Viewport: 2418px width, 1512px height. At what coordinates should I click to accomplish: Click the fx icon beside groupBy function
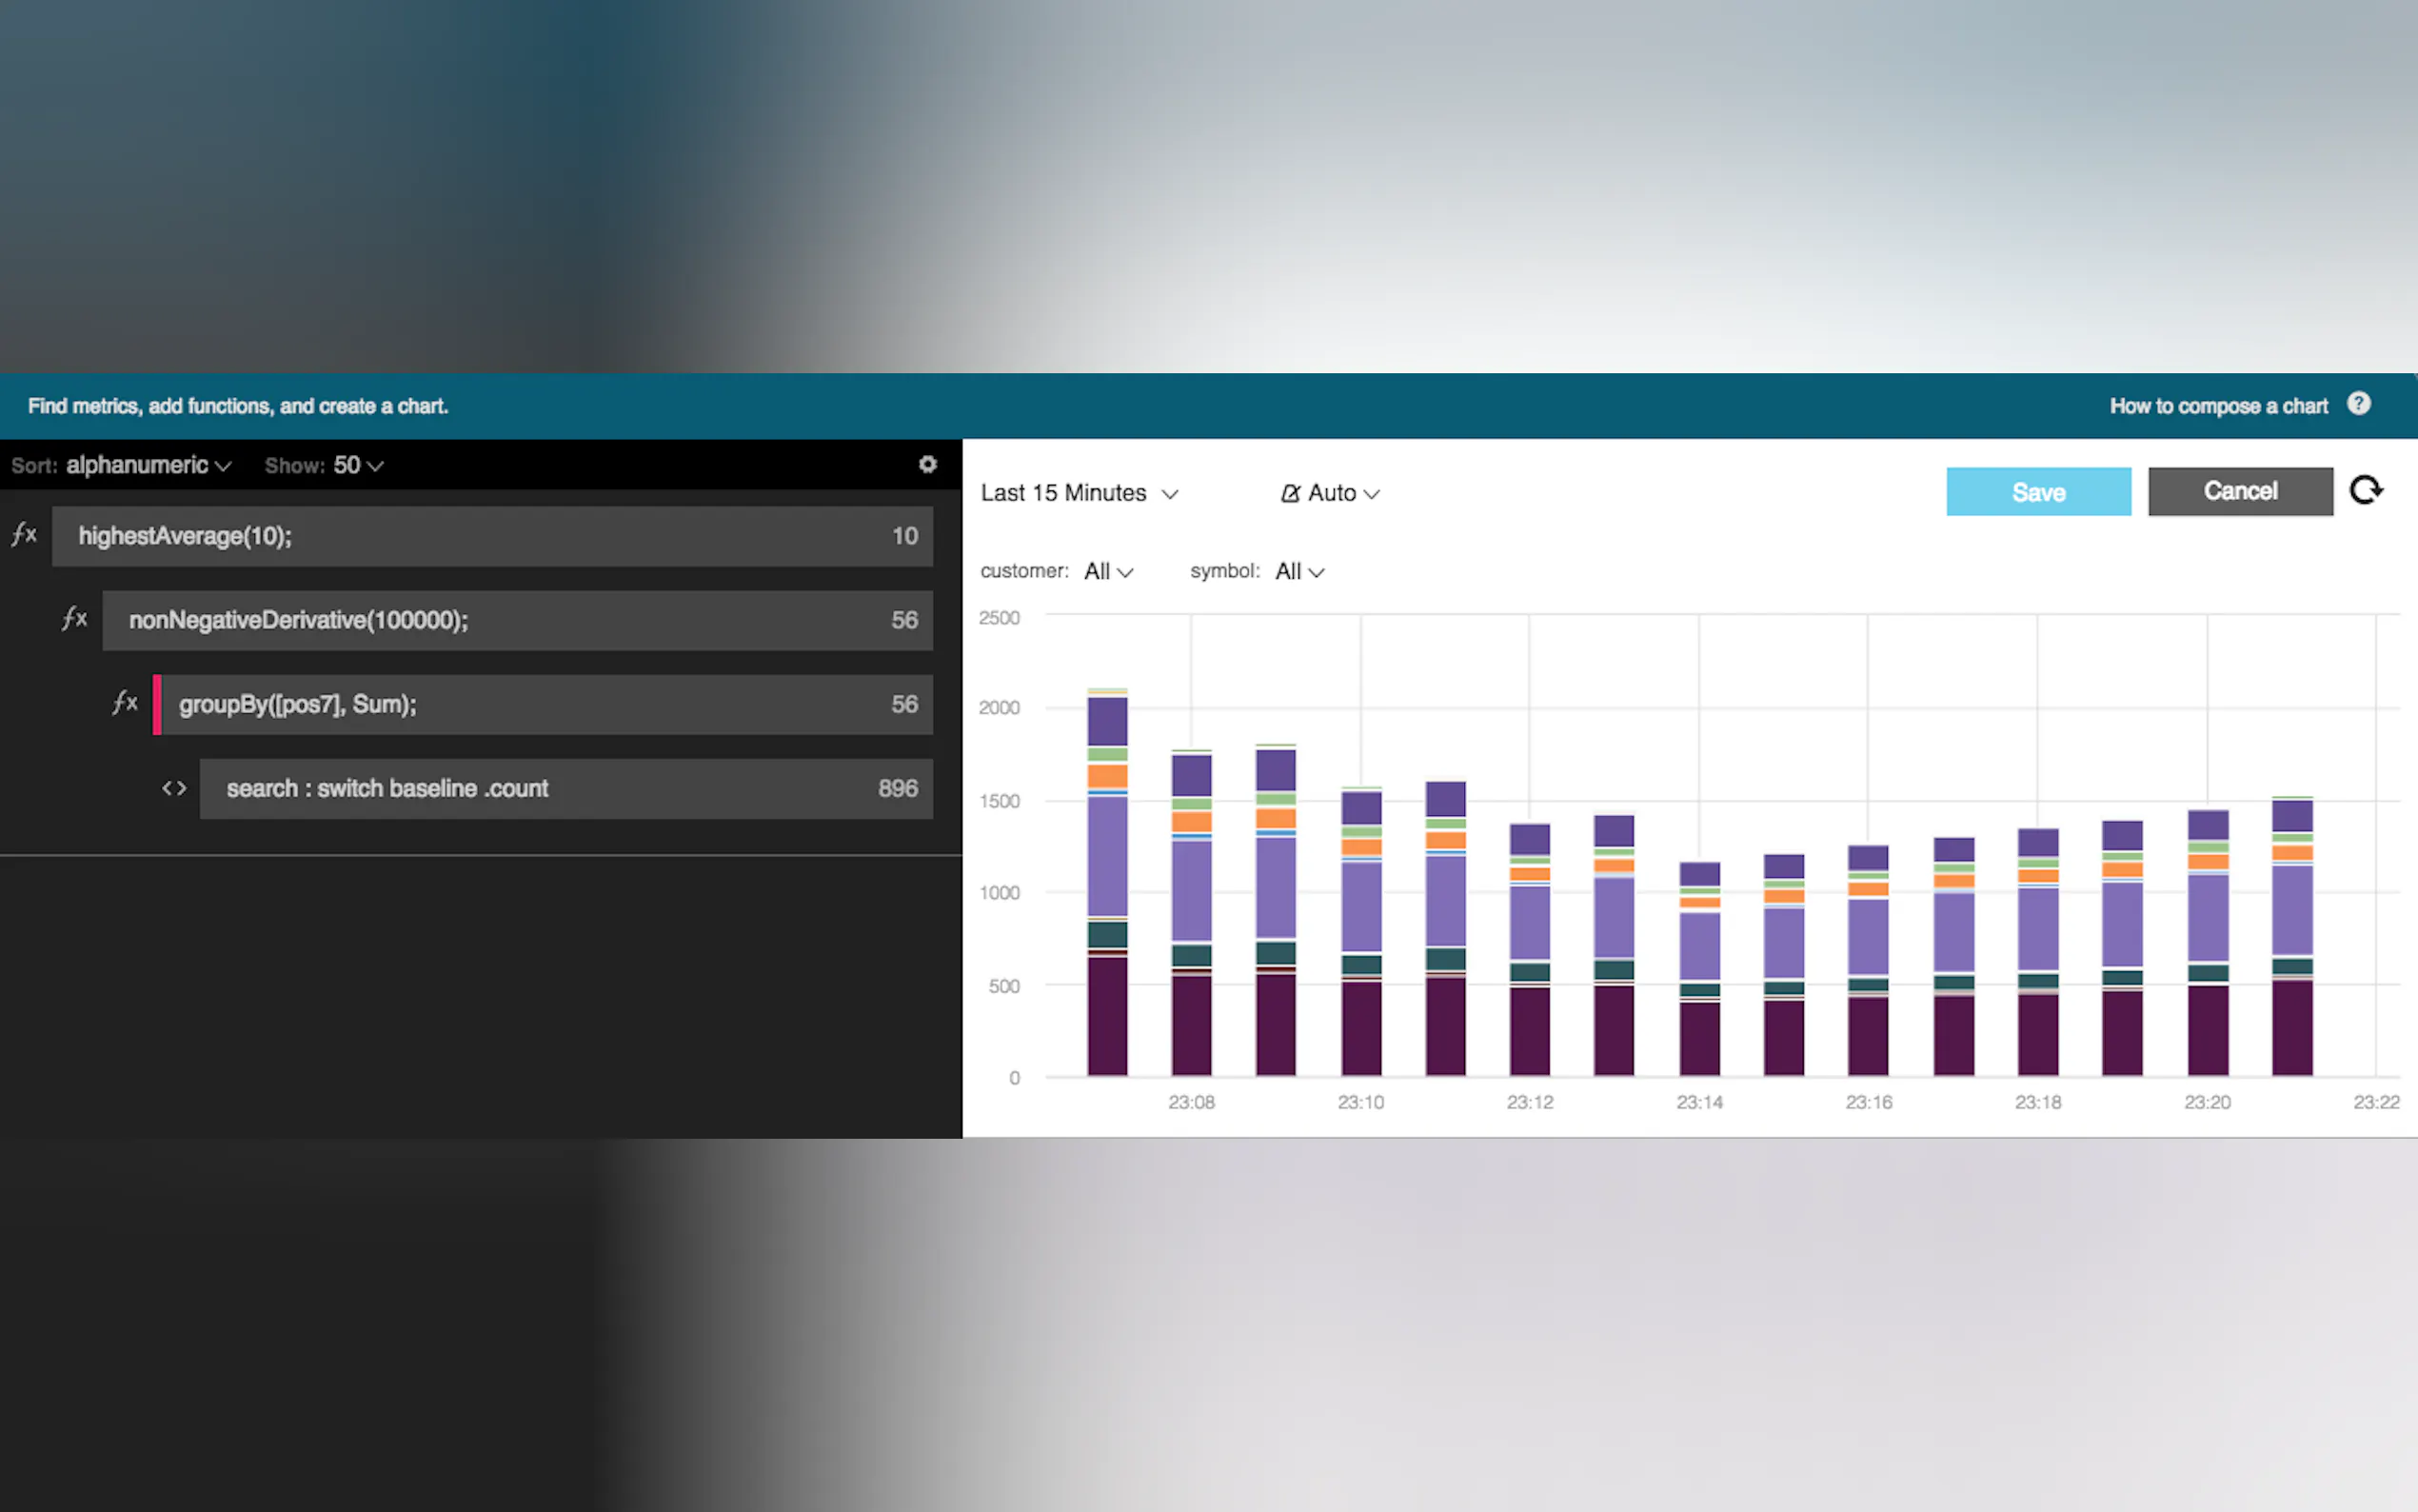[125, 703]
